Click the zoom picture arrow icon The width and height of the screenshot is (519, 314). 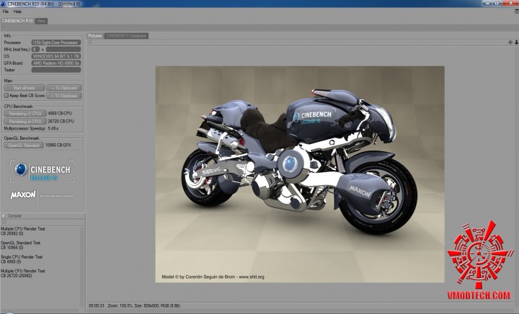(x=516, y=42)
